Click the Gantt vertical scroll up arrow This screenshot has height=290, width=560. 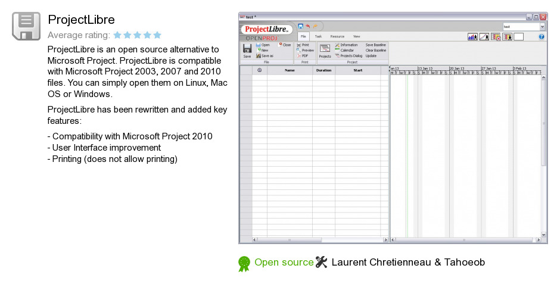click(x=543, y=77)
